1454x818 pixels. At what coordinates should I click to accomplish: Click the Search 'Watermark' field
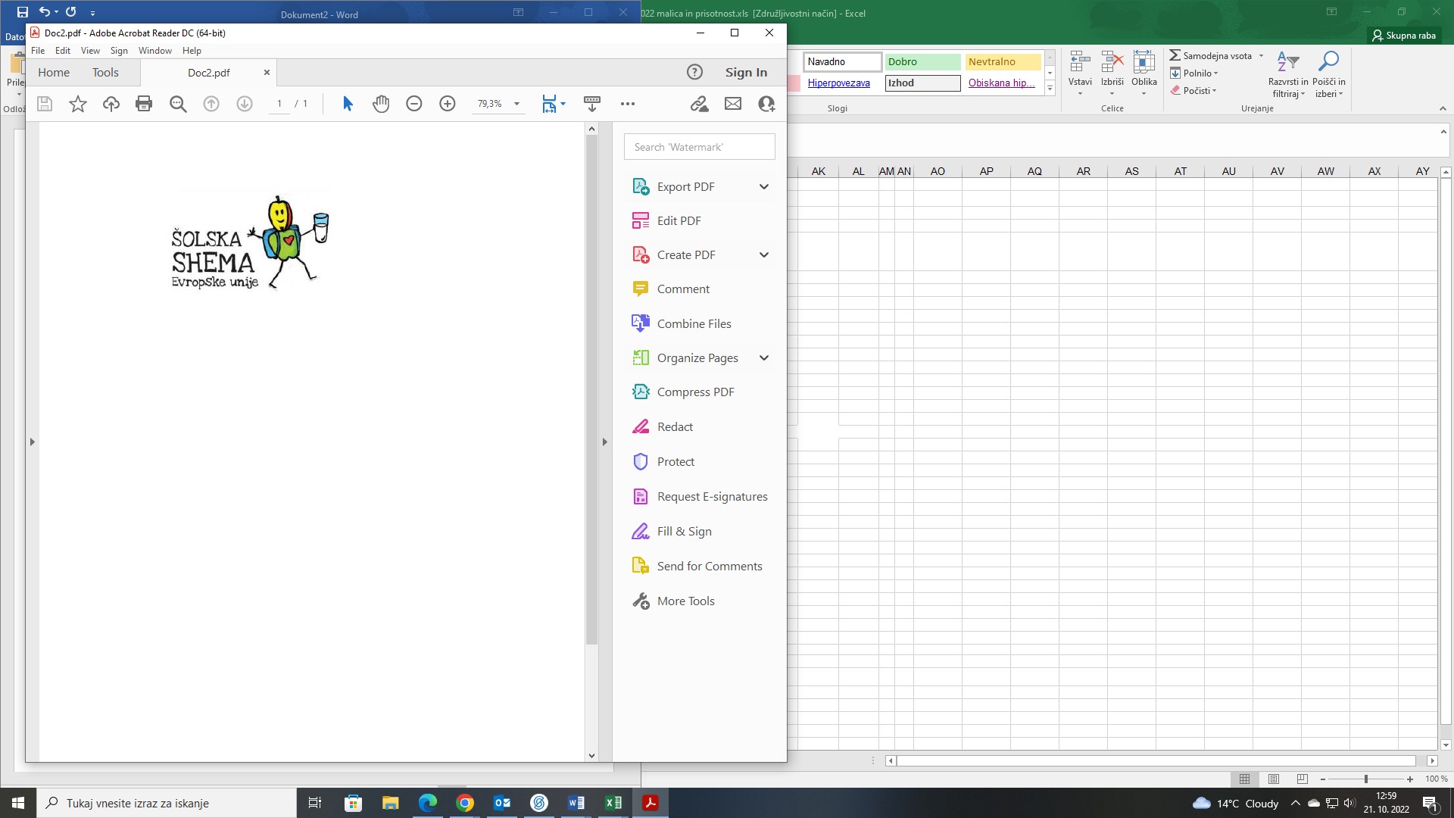pos(699,147)
